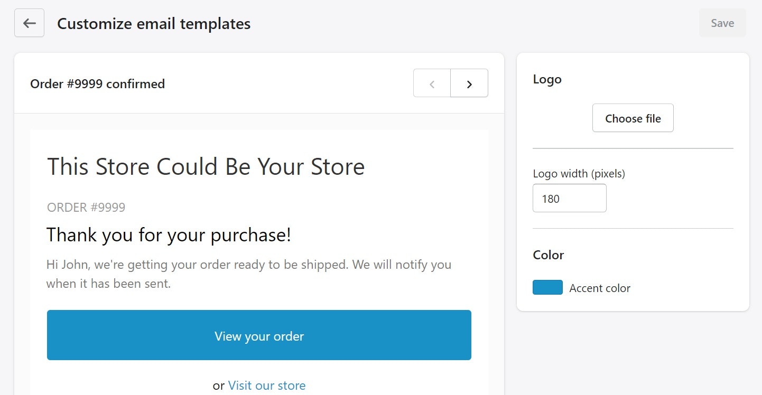This screenshot has height=395, width=762.
Task: Click the left chevron navigation control
Action: point(432,83)
